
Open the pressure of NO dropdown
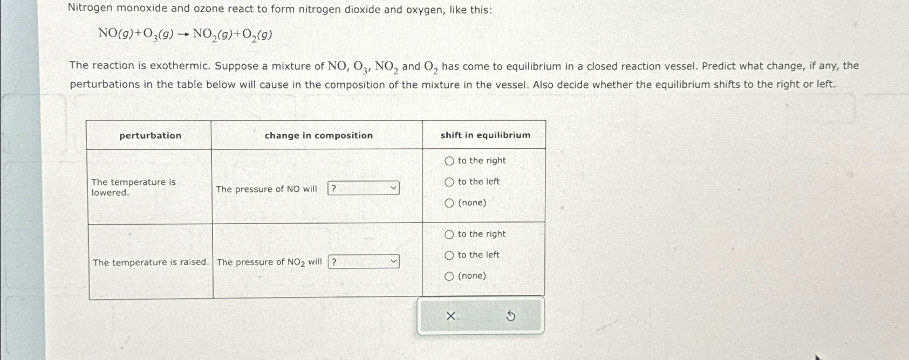[364, 188]
